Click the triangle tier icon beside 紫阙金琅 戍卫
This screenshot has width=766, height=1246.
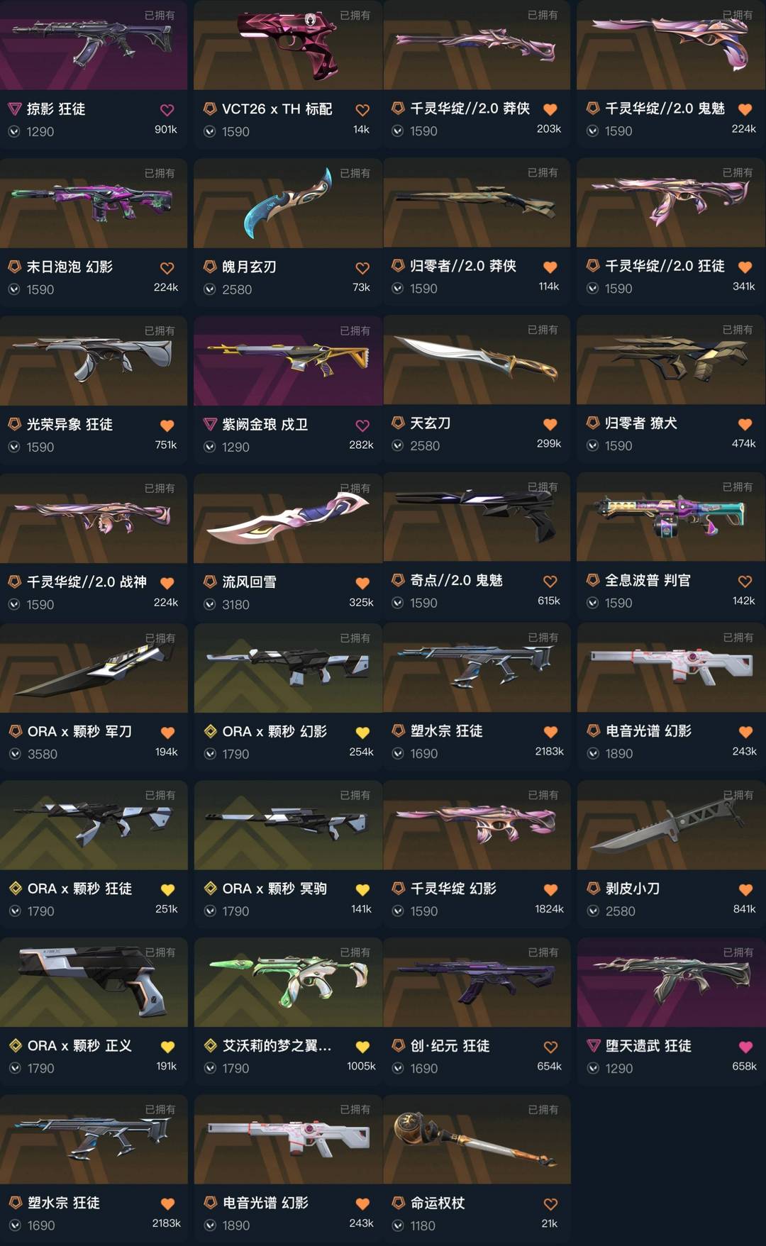coord(210,424)
